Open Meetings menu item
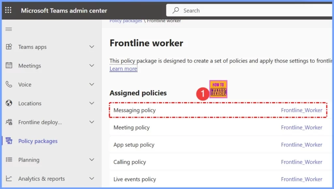Viewport: 334px width, 189px height. [30, 66]
